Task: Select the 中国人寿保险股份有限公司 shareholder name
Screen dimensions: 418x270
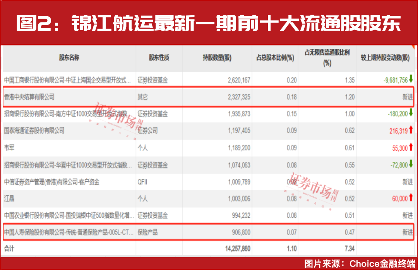Action: 69,232
